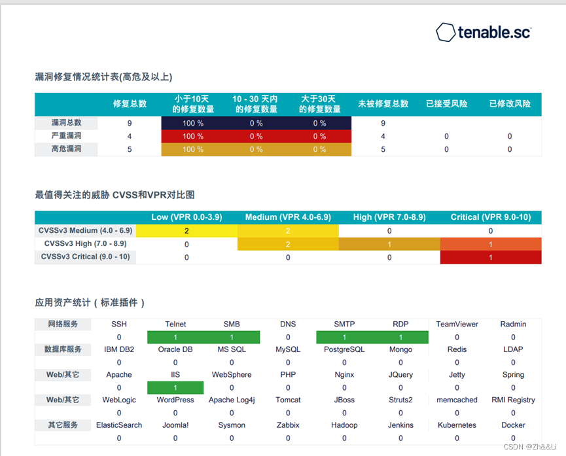This screenshot has height=456, width=566.
Task: Click the ElasticSearch label
Action: tap(119, 425)
